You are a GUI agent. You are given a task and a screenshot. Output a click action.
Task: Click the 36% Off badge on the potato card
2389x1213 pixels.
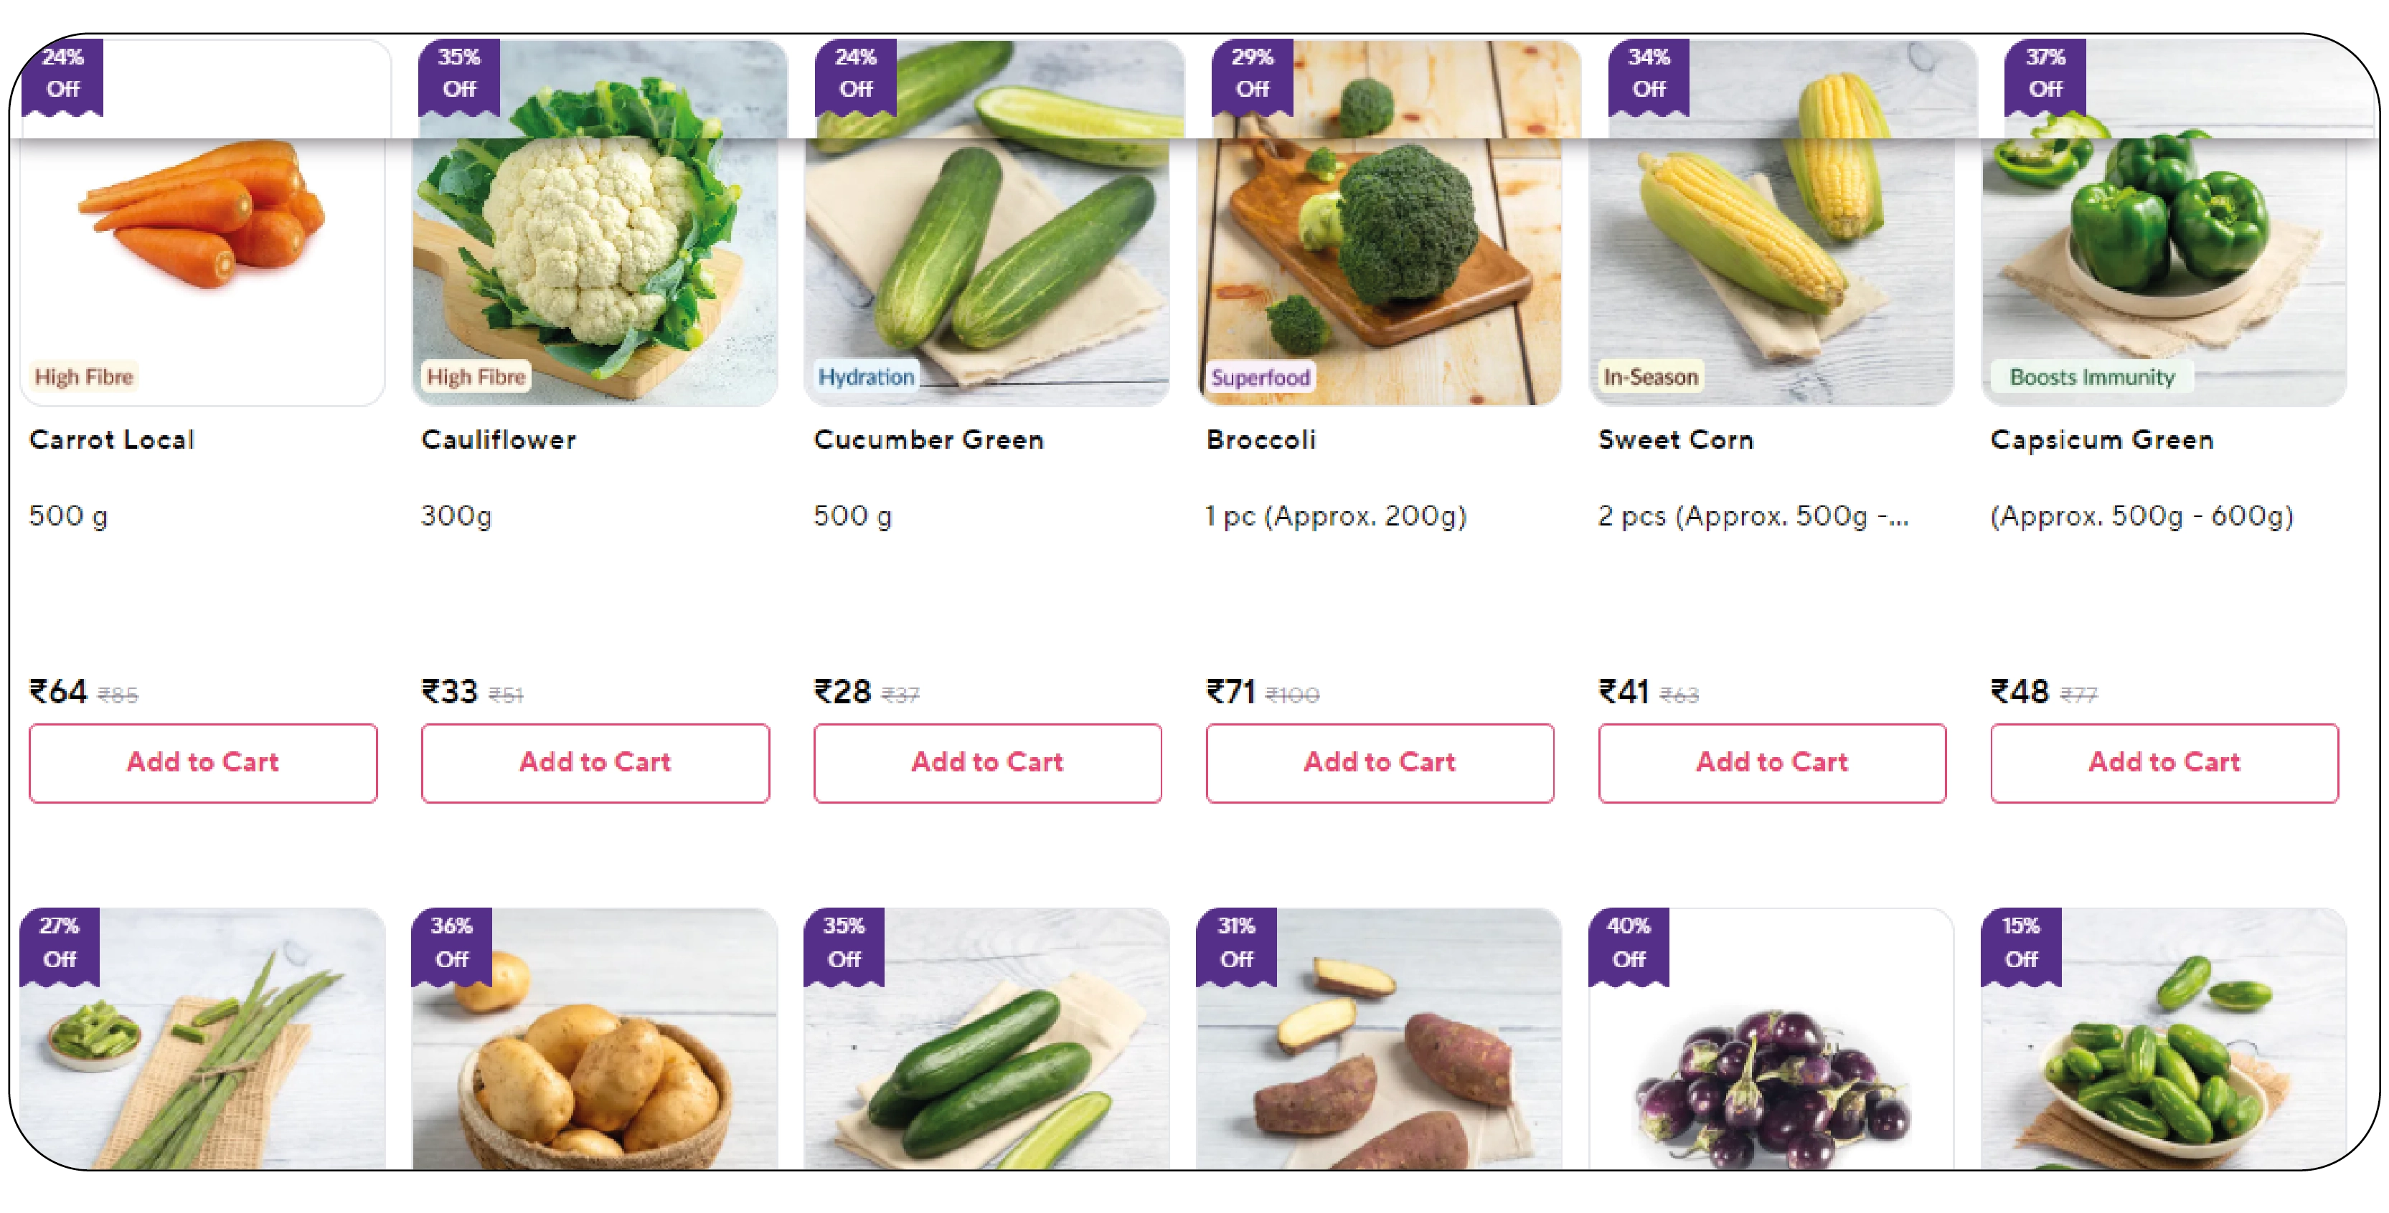point(452,945)
